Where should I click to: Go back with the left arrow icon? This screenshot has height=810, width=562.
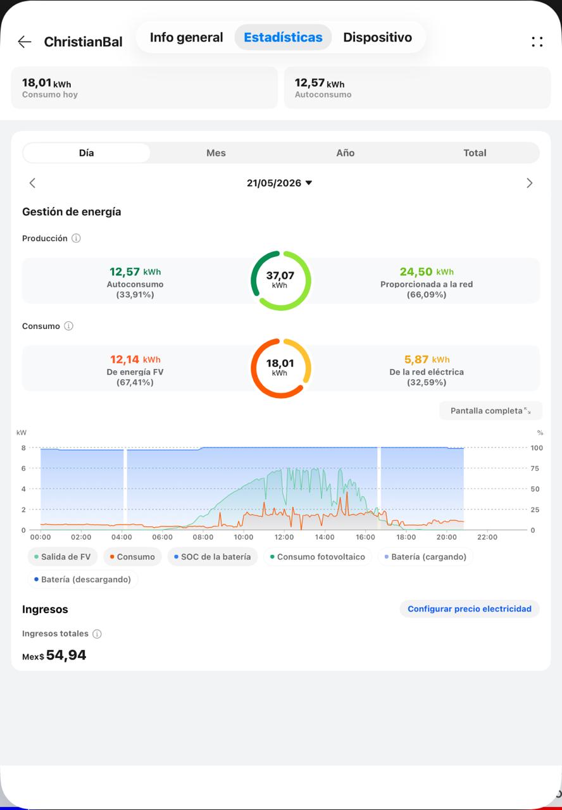click(x=25, y=42)
